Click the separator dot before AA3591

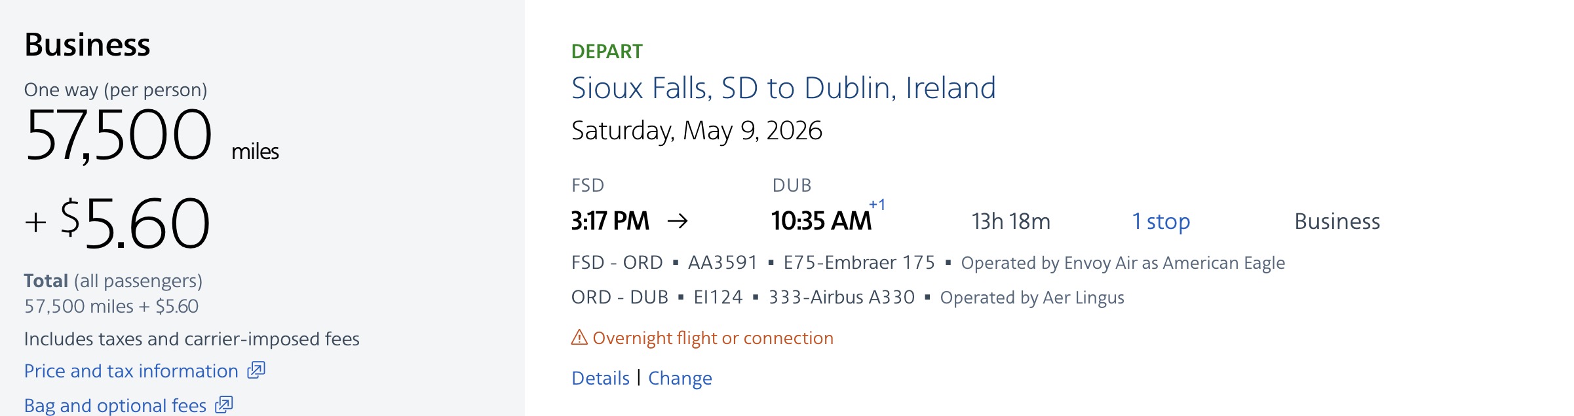(678, 262)
